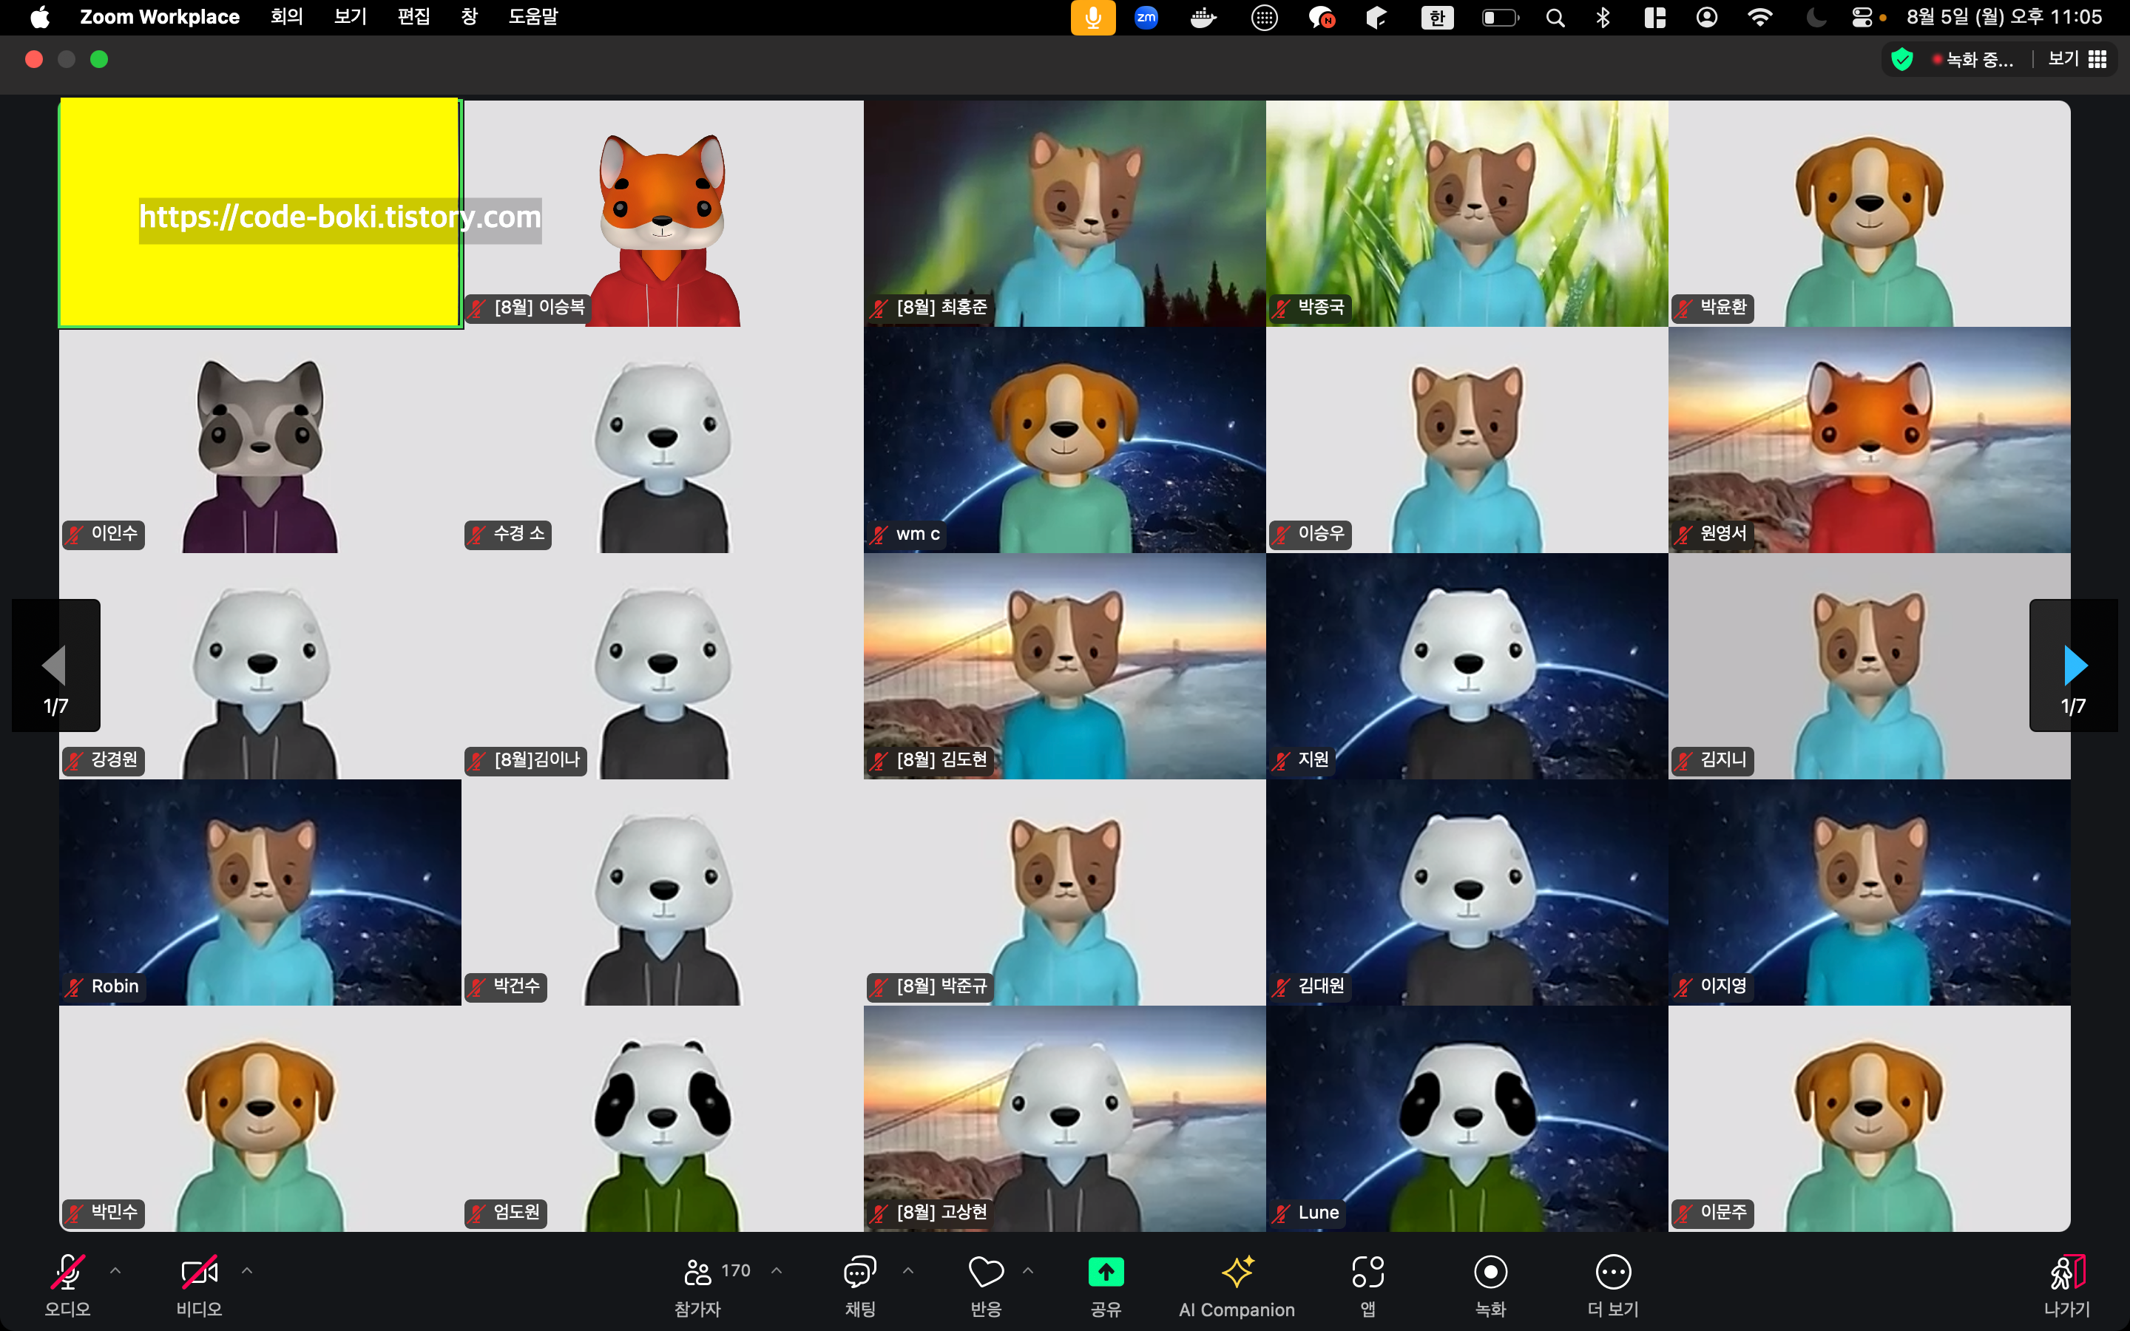Open the More options ellipsis icon
The width and height of the screenshot is (2130, 1331).
[x=1612, y=1272]
